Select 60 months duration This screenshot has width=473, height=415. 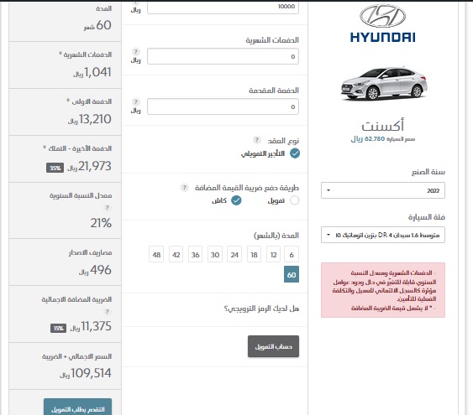[x=292, y=274]
